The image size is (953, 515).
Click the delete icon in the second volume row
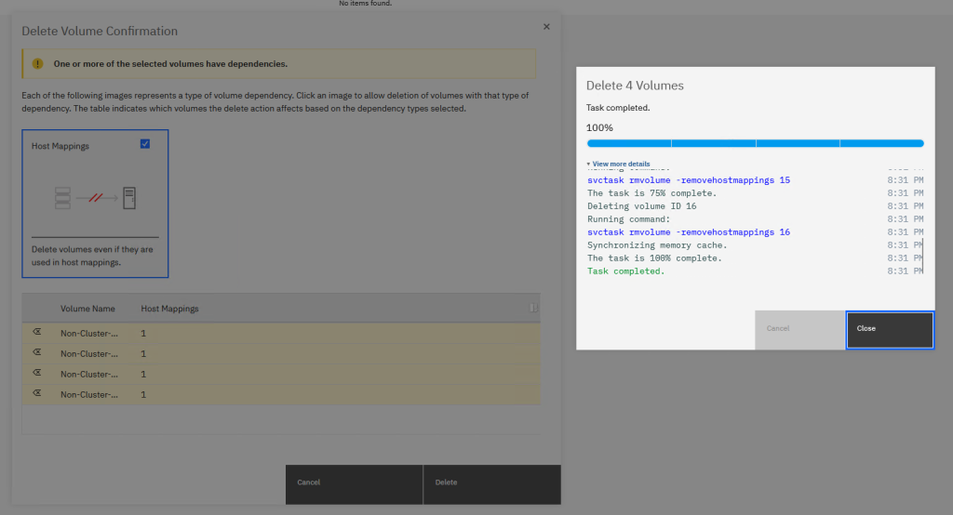click(x=37, y=352)
